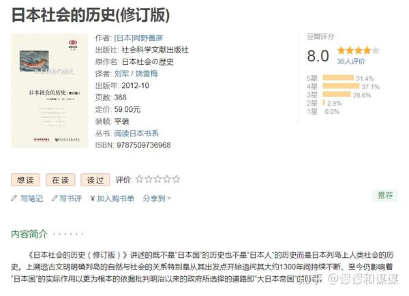Click the 想读 button
409x296 pixels.
[25, 180]
